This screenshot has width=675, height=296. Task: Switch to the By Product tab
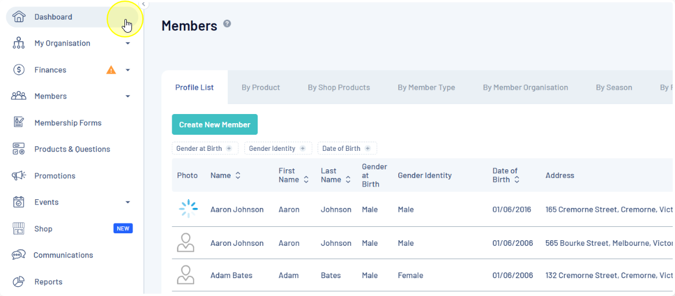click(x=261, y=88)
